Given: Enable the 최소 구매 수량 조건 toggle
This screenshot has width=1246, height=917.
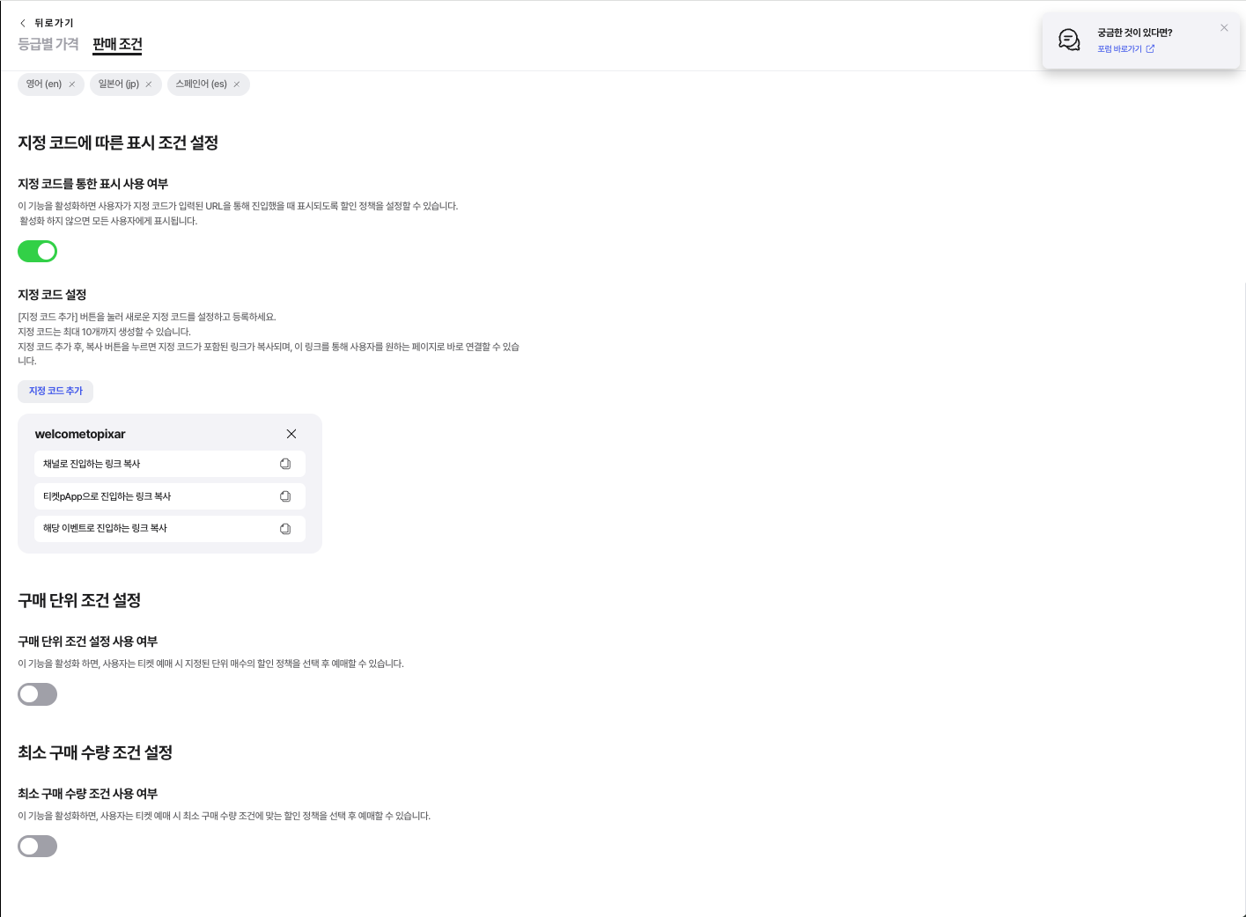Looking at the screenshot, I should click(x=38, y=847).
